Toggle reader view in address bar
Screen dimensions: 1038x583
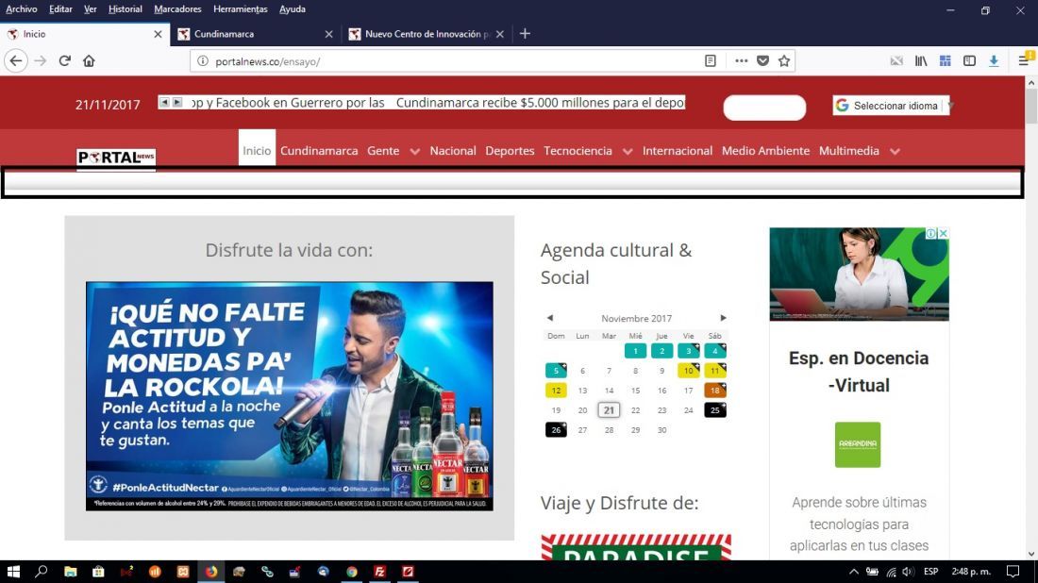click(711, 61)
